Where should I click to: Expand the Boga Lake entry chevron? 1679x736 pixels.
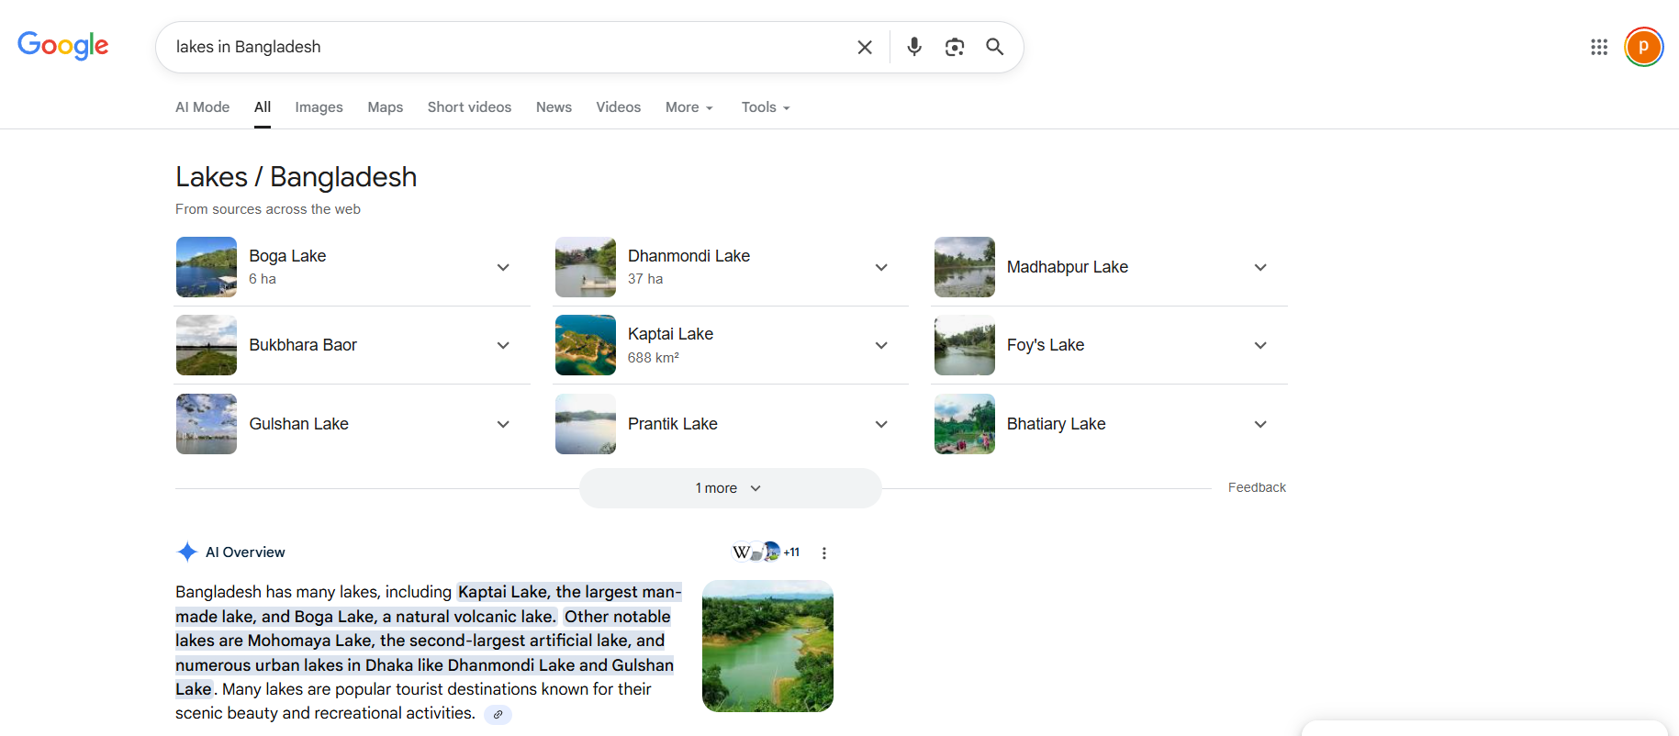(503, 267)
